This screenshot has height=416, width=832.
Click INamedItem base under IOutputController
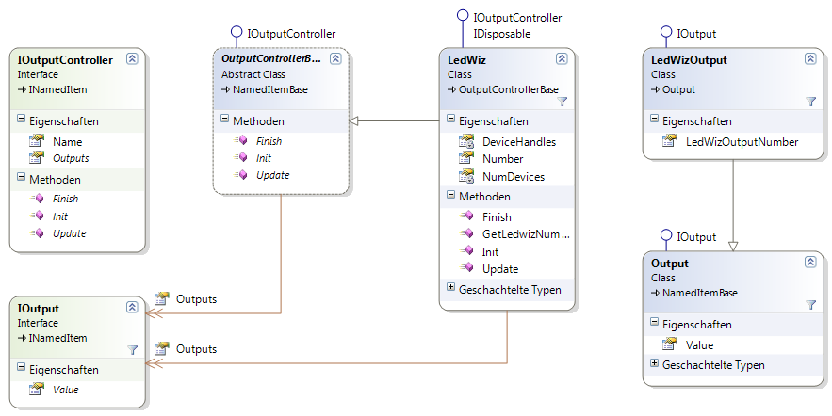tap(57, 89)
